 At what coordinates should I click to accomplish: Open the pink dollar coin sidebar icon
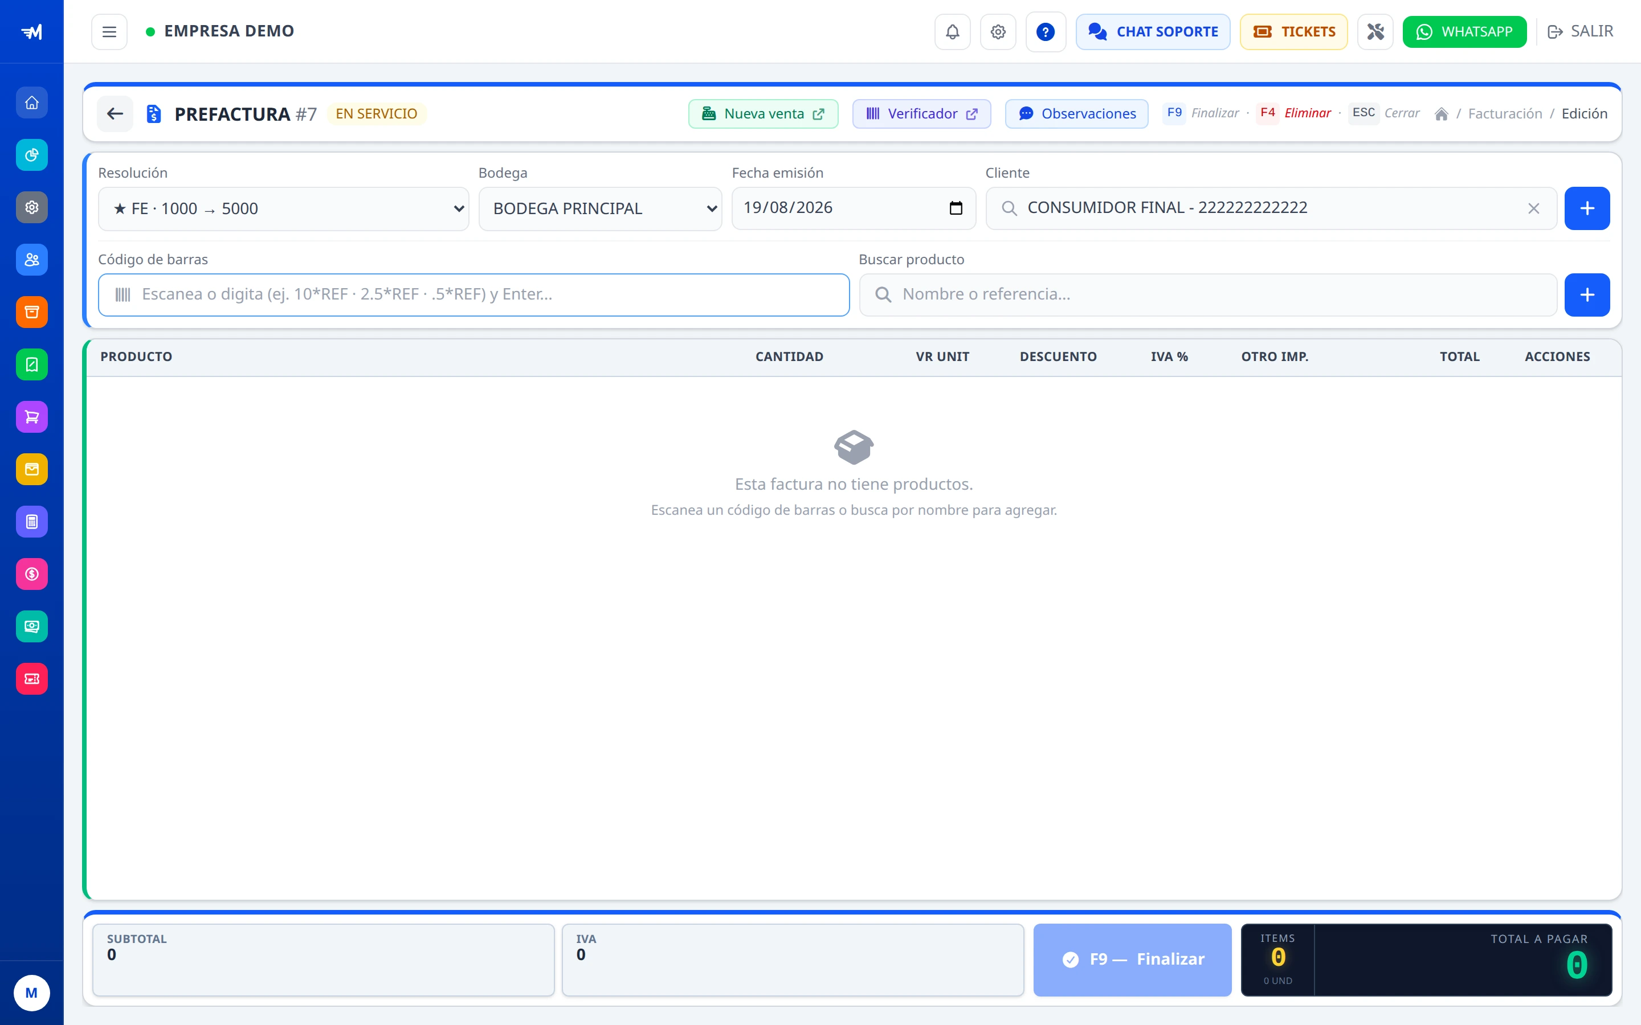tap(32, 574)
